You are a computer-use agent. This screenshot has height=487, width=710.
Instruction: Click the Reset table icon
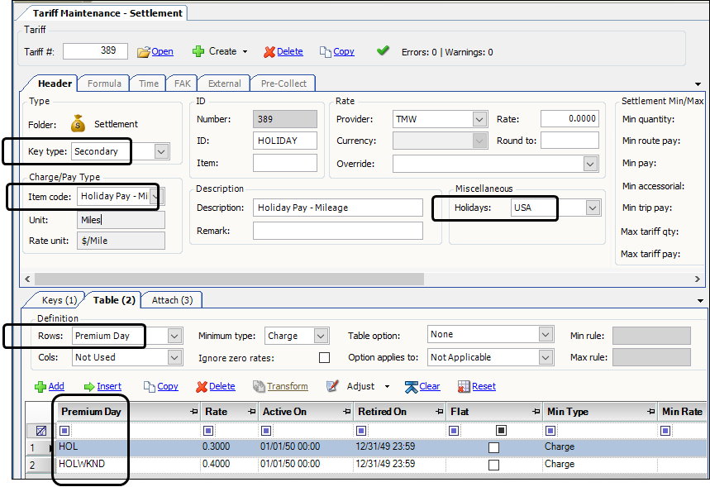coord(464,386)
